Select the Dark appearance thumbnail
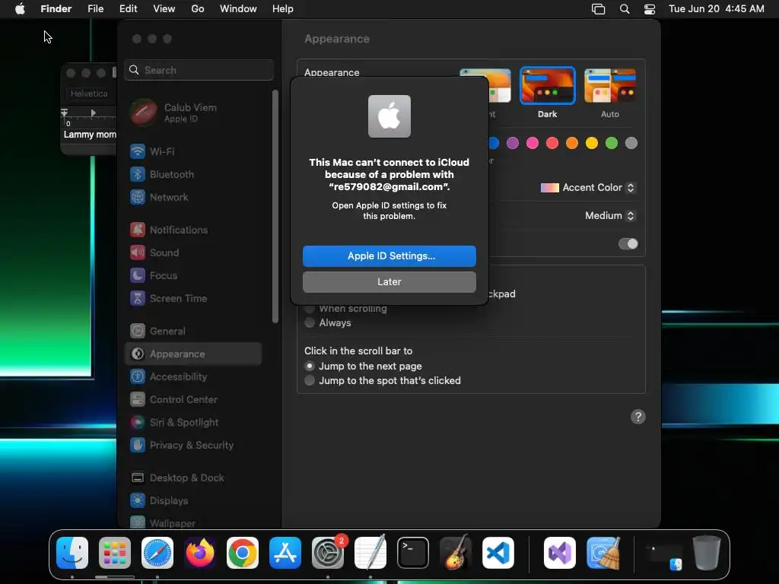 pos(548,86)
